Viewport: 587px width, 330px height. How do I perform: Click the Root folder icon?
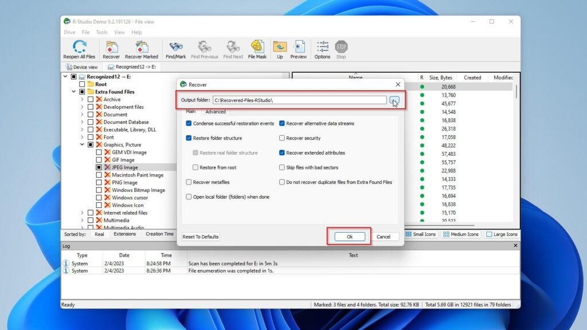coord(91,84)
